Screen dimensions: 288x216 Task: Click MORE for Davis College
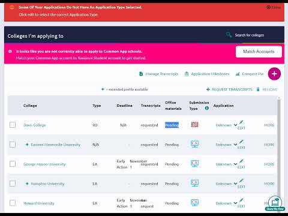pyautogui.click(x=269, y=125)
